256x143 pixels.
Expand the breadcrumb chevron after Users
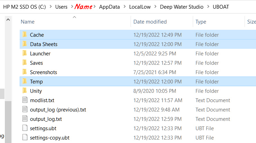coord(71,7)
